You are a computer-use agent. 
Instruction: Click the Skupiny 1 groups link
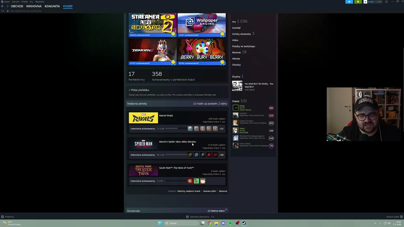point(238,76)
